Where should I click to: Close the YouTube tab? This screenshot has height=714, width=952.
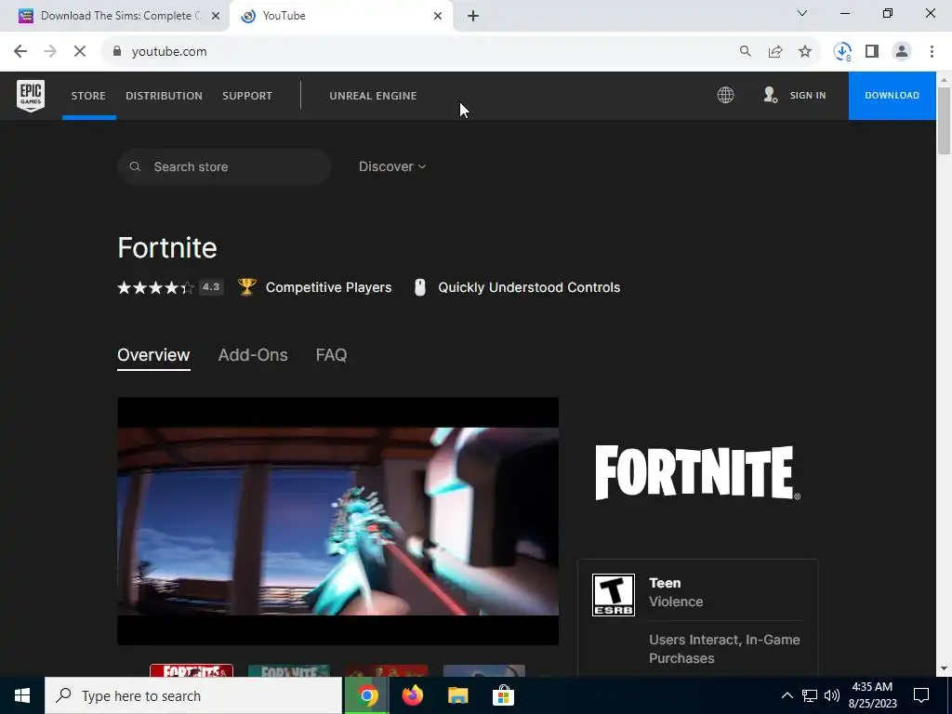coord(438,17)
